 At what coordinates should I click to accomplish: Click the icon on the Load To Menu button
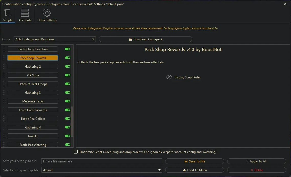click(x=185, y=170)
